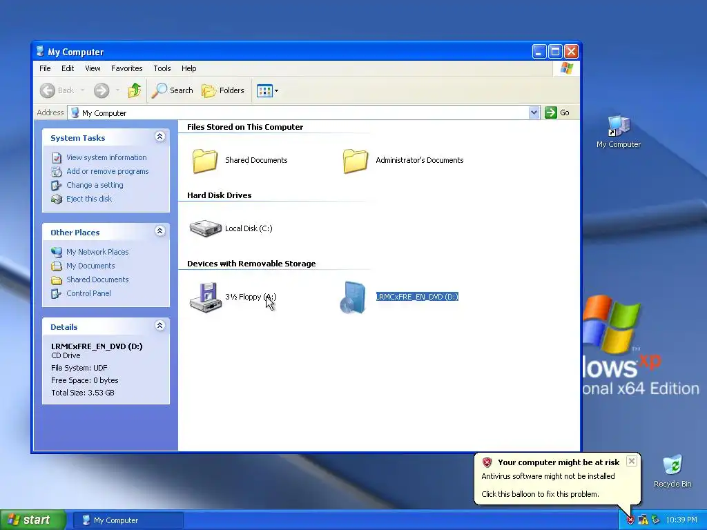Click the Change a setting icon
The image size is (707, 530).
click(57, 185)
